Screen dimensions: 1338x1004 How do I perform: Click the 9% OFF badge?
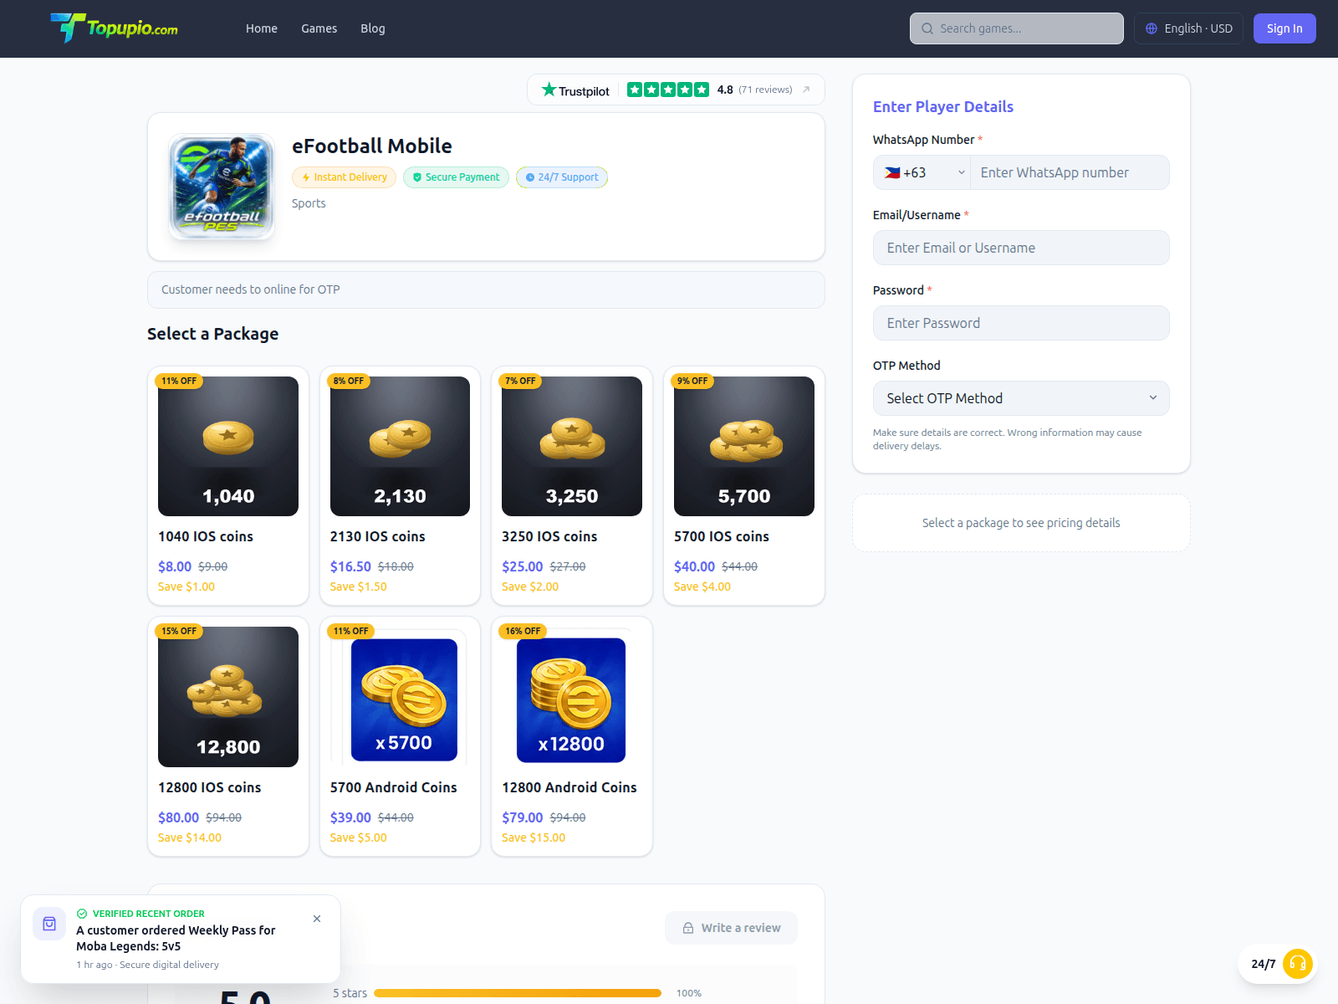tap(692, 381)
